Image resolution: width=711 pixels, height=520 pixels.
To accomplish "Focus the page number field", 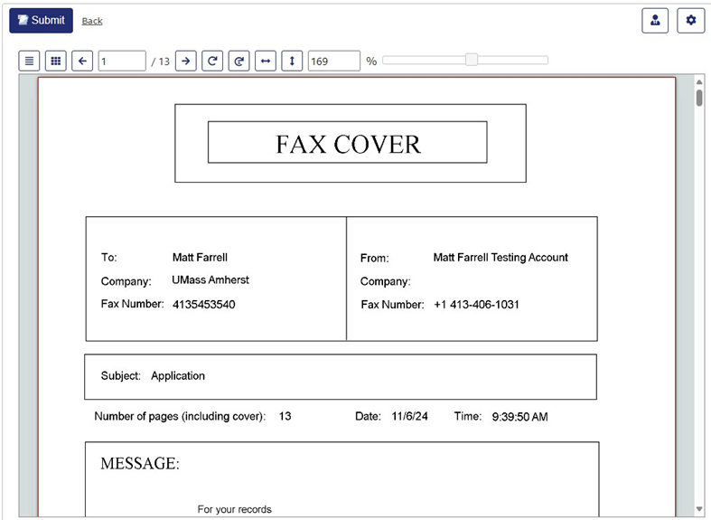I will point(122,61).
